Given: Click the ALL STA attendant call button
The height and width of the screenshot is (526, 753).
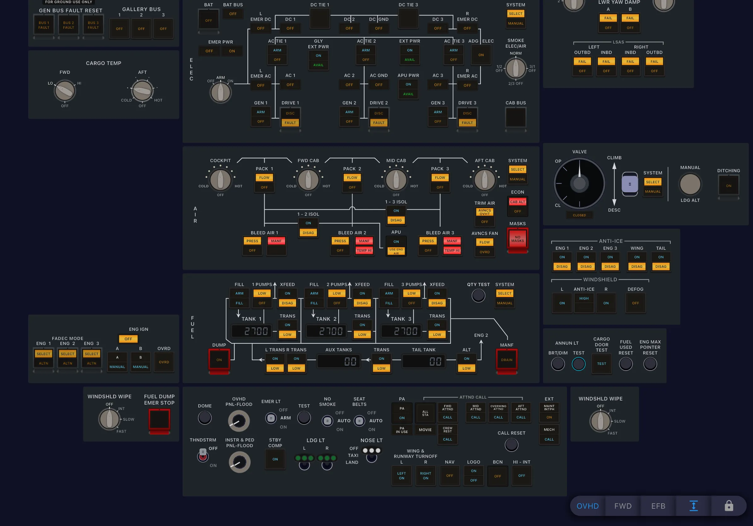Looking at the screenshot, I should [x=425, y=413].
